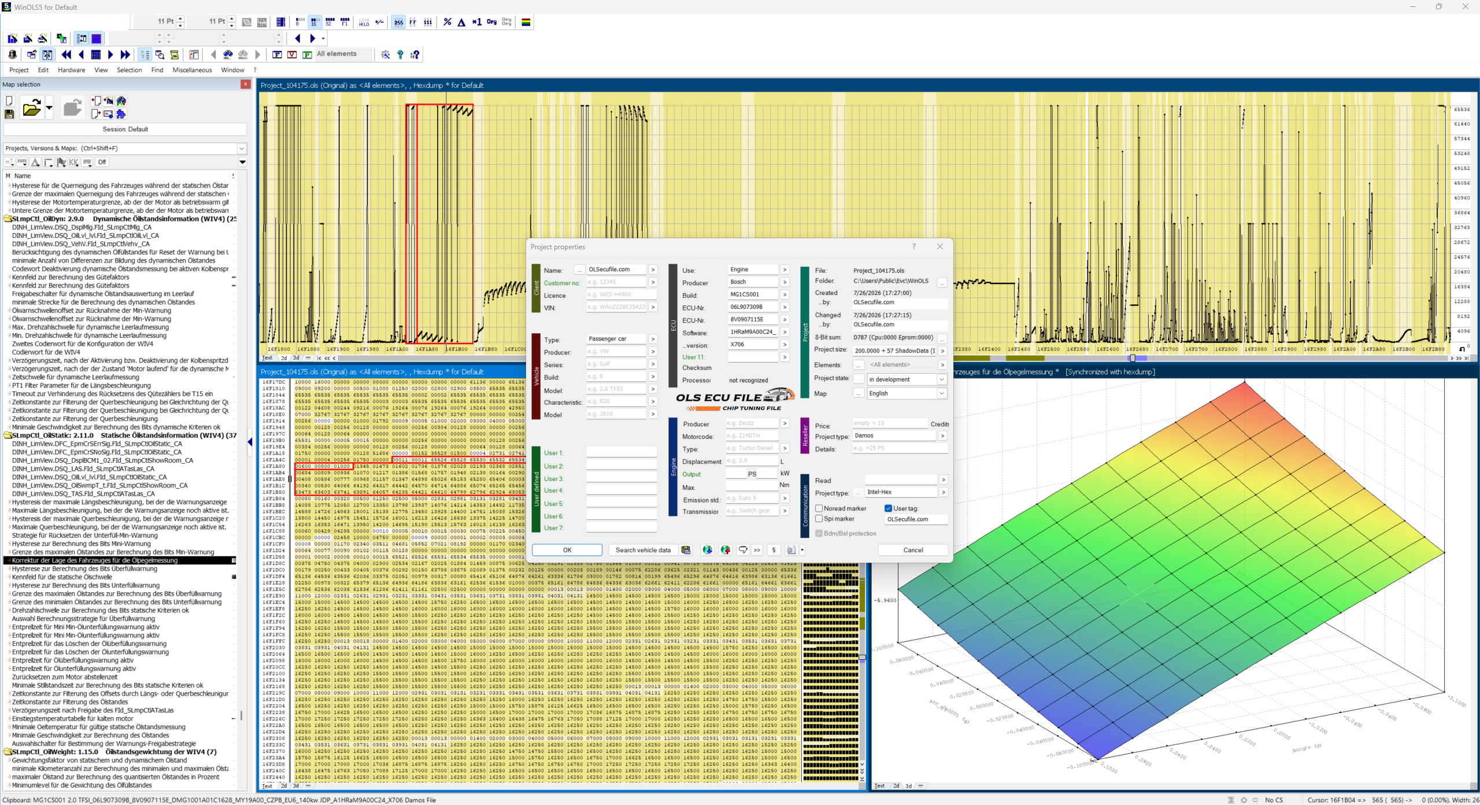Enable the Noread marker checkbox

click(819, 508)
